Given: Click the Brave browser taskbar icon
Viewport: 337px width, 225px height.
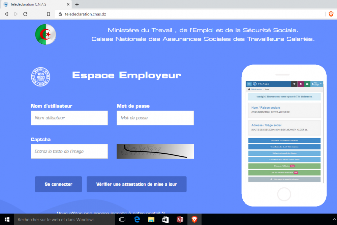Looking at the screenshot, I should [194, 219].
